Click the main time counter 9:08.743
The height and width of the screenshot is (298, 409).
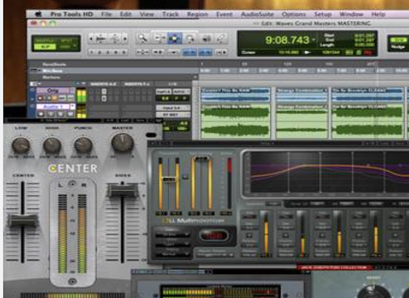tap(287, 40)
